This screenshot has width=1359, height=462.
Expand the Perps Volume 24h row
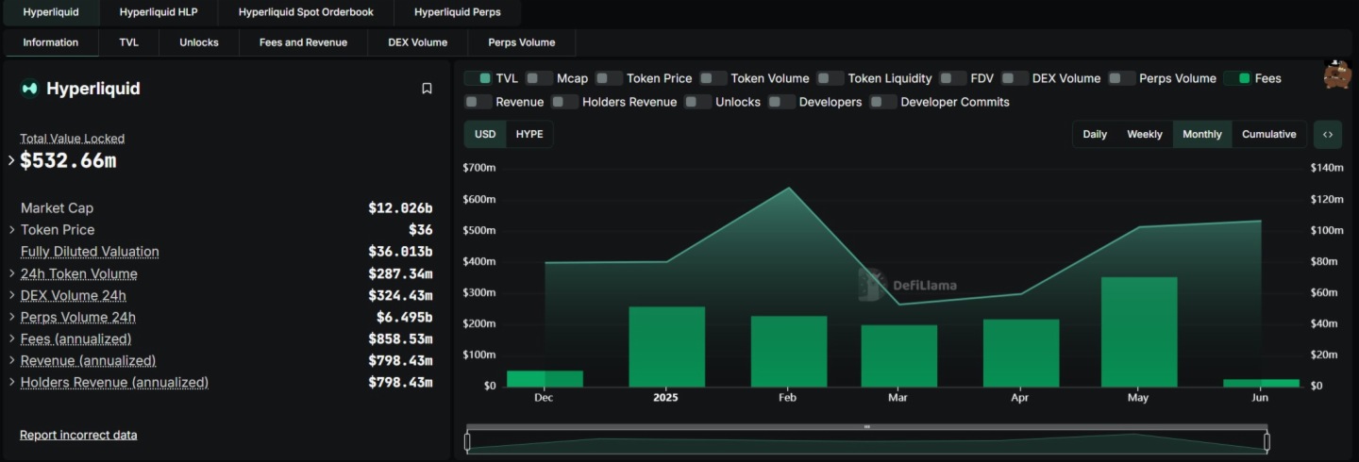12,317
